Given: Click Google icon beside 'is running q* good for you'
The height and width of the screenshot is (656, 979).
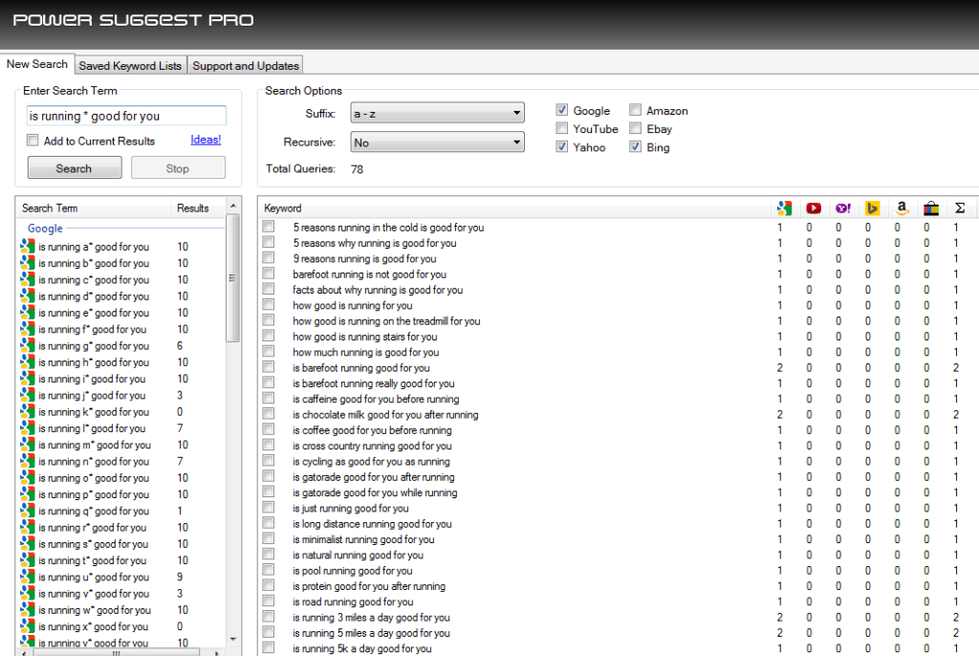Looking at the screenshot, I should tap(28, 511).
